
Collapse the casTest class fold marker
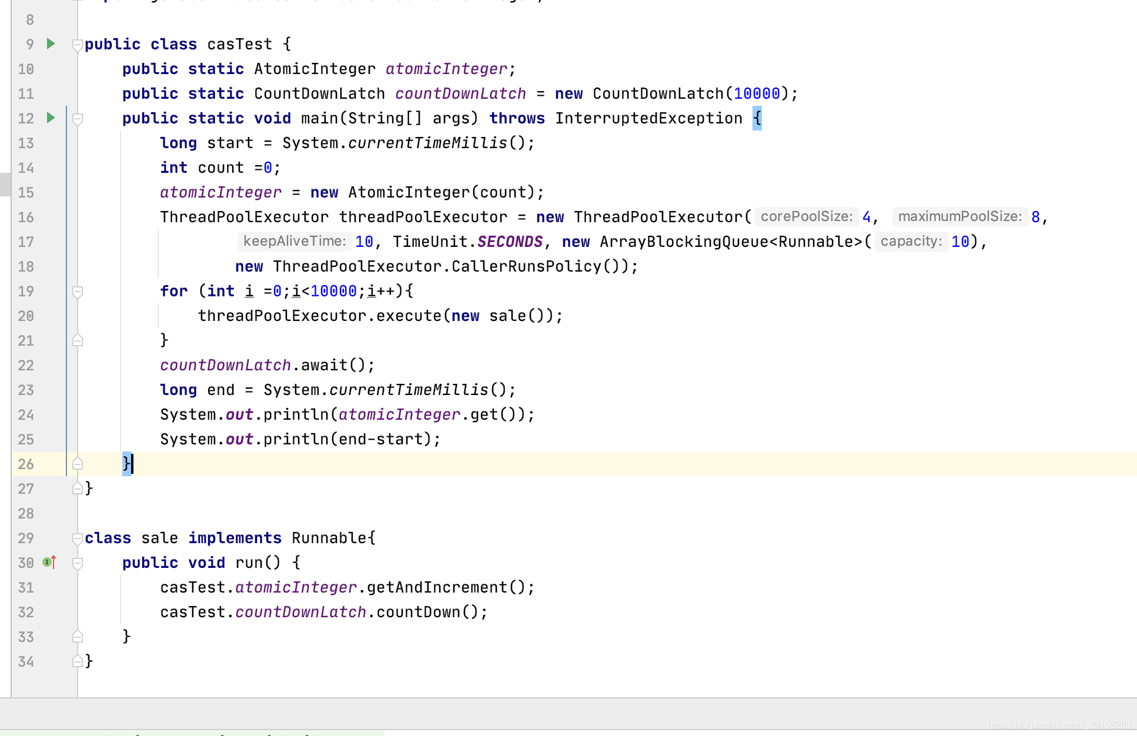[77, 45]
